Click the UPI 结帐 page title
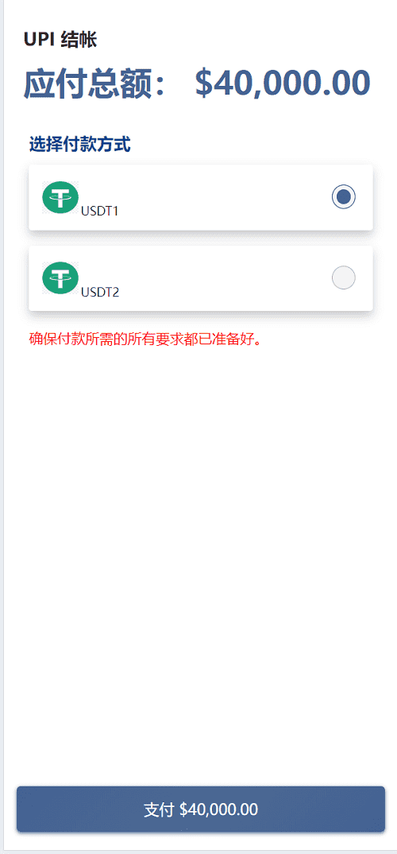Screen dimensions: 397x854 pyautogui.click(x=60, y=40)
